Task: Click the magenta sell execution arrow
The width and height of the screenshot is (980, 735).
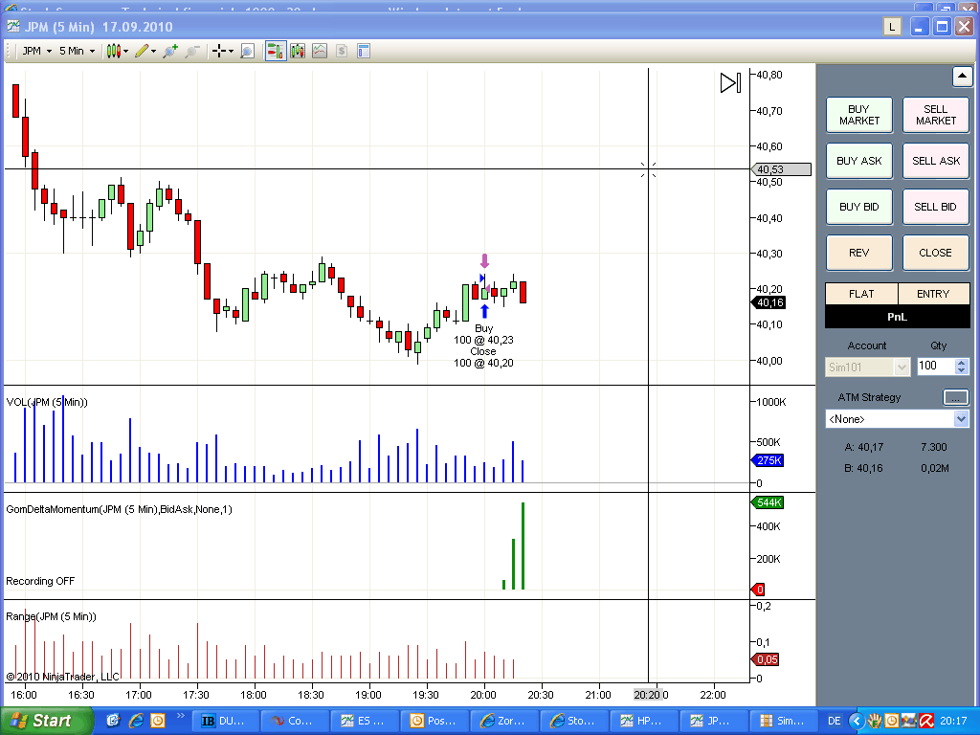Action: click(x=484, y=260)
